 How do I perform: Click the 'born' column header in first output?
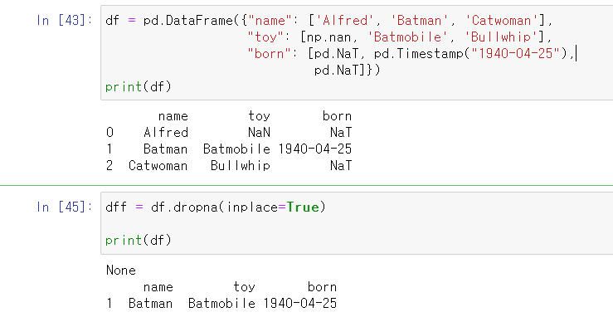tap(337, 115)
